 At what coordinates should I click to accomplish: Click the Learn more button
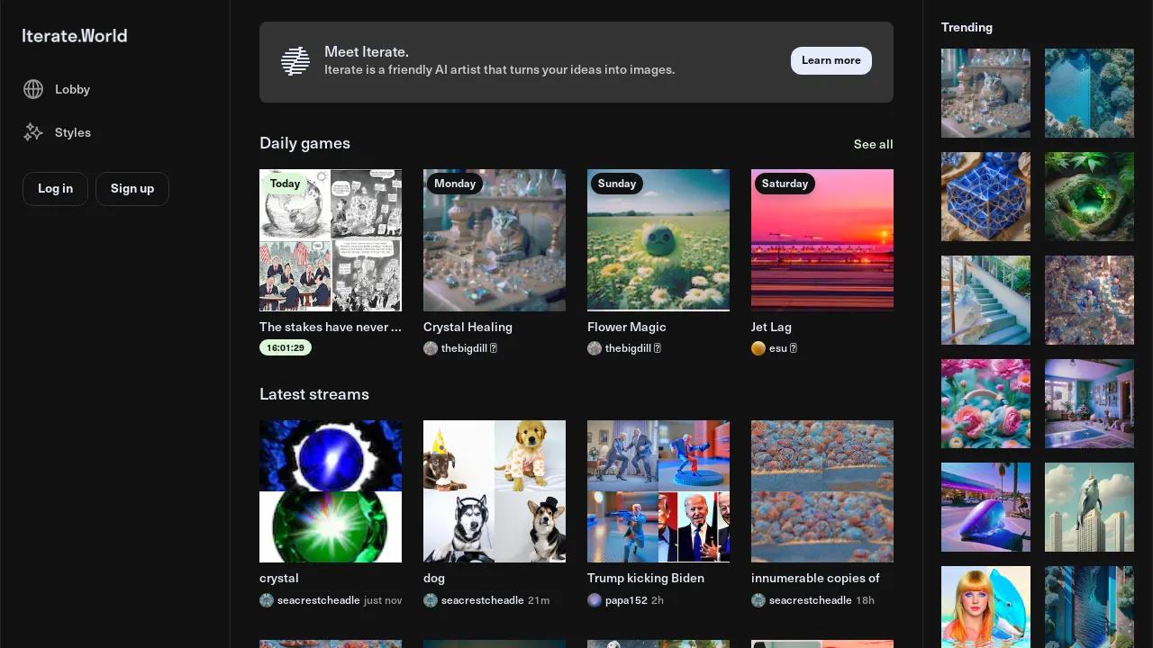coord(831,60)
